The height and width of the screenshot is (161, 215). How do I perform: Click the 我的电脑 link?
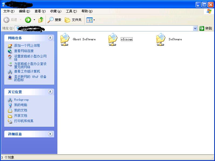pos(20,105)
